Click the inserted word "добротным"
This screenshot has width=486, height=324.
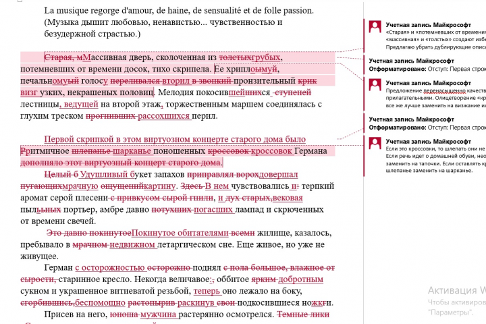tap(300, 279)
